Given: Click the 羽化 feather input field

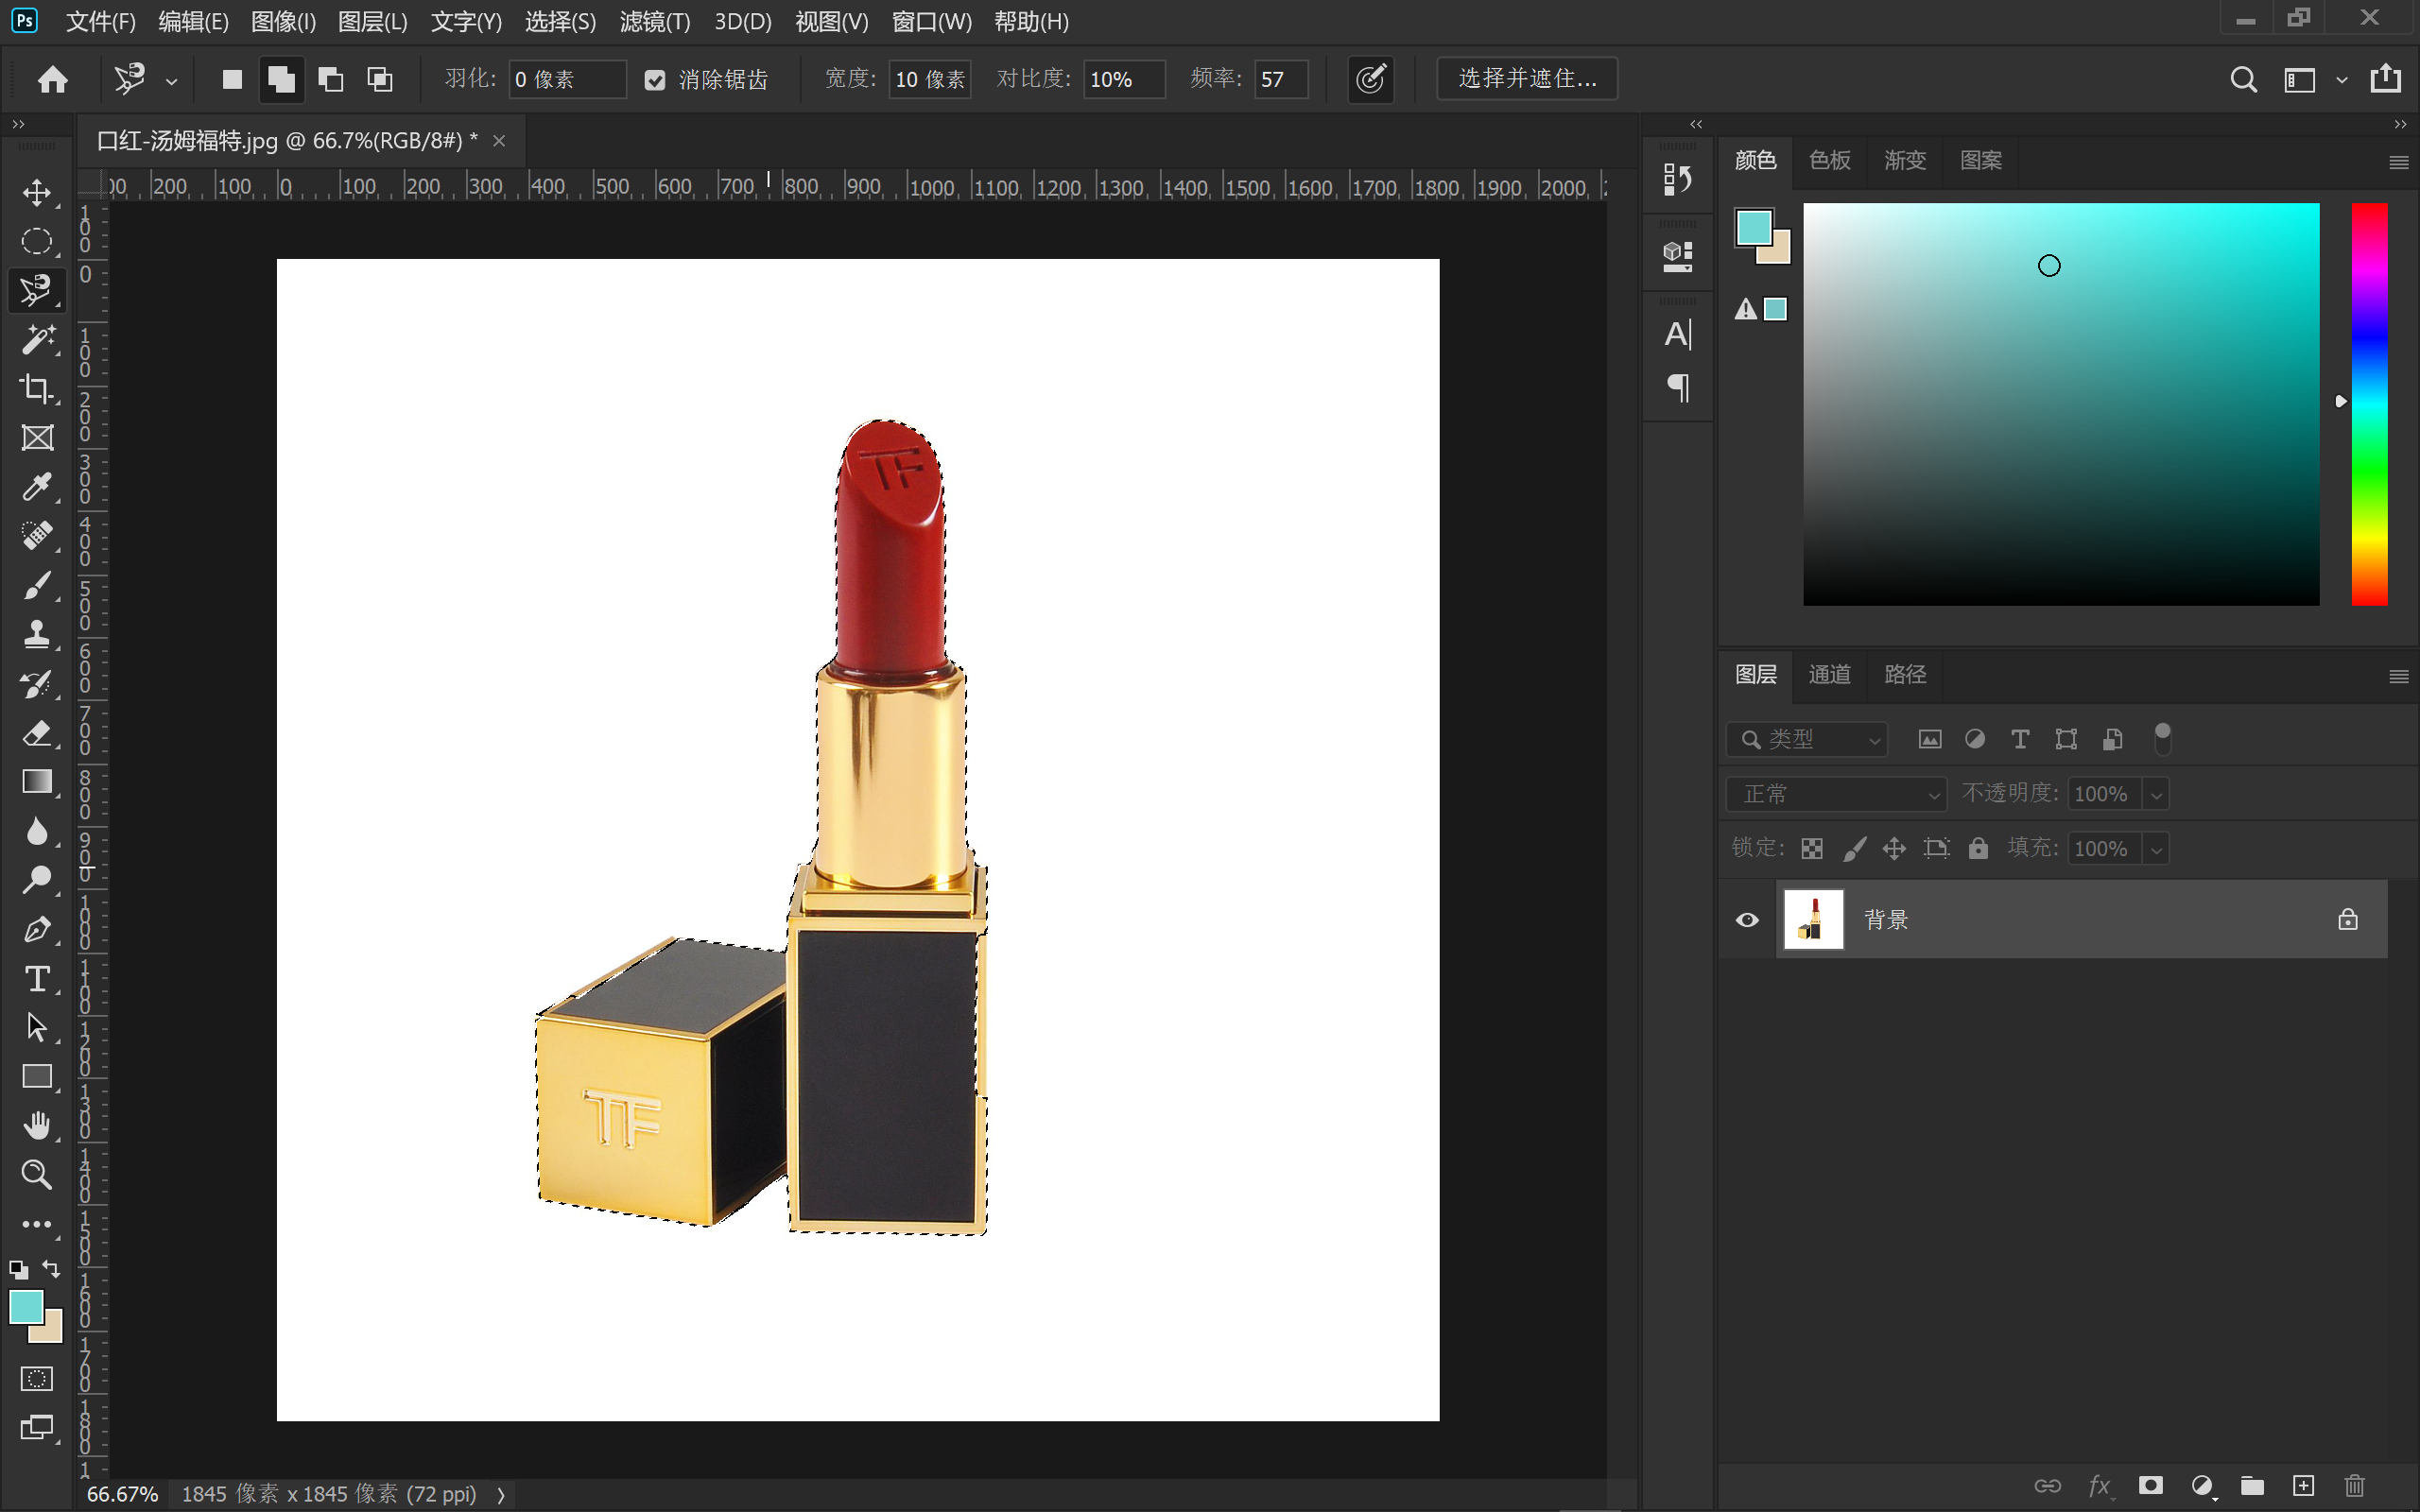Looking at the screenshot, I should pos(567,79).
